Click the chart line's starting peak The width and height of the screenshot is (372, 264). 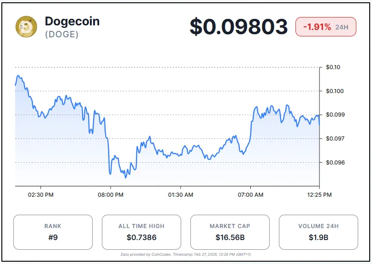coord(18,76)
